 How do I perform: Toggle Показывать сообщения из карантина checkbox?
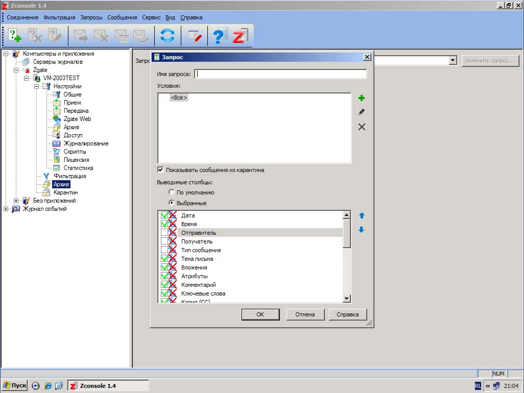coord(160,169)
